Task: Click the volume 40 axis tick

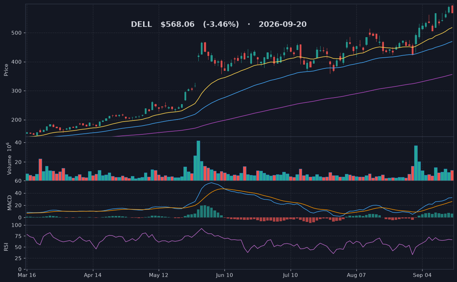Action: [x=19, y=143]
